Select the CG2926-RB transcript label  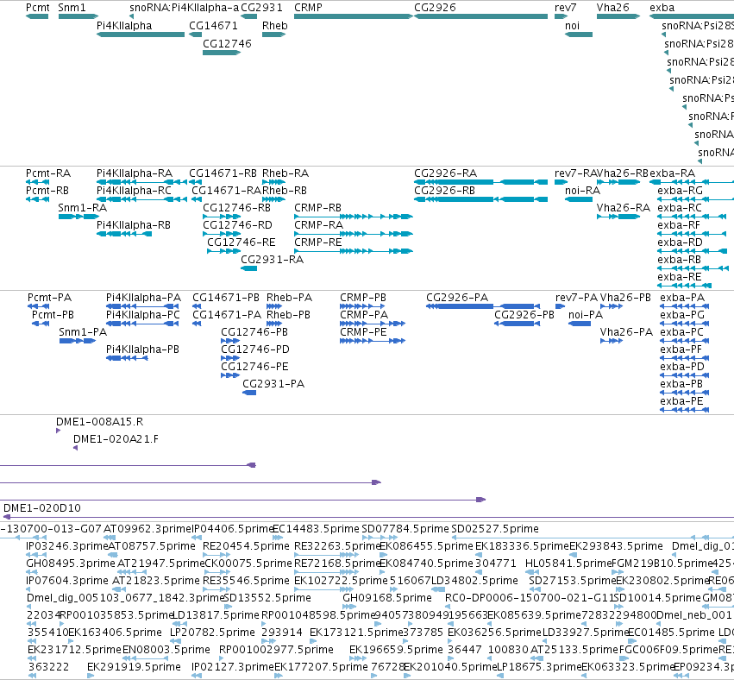click(445, 191)
